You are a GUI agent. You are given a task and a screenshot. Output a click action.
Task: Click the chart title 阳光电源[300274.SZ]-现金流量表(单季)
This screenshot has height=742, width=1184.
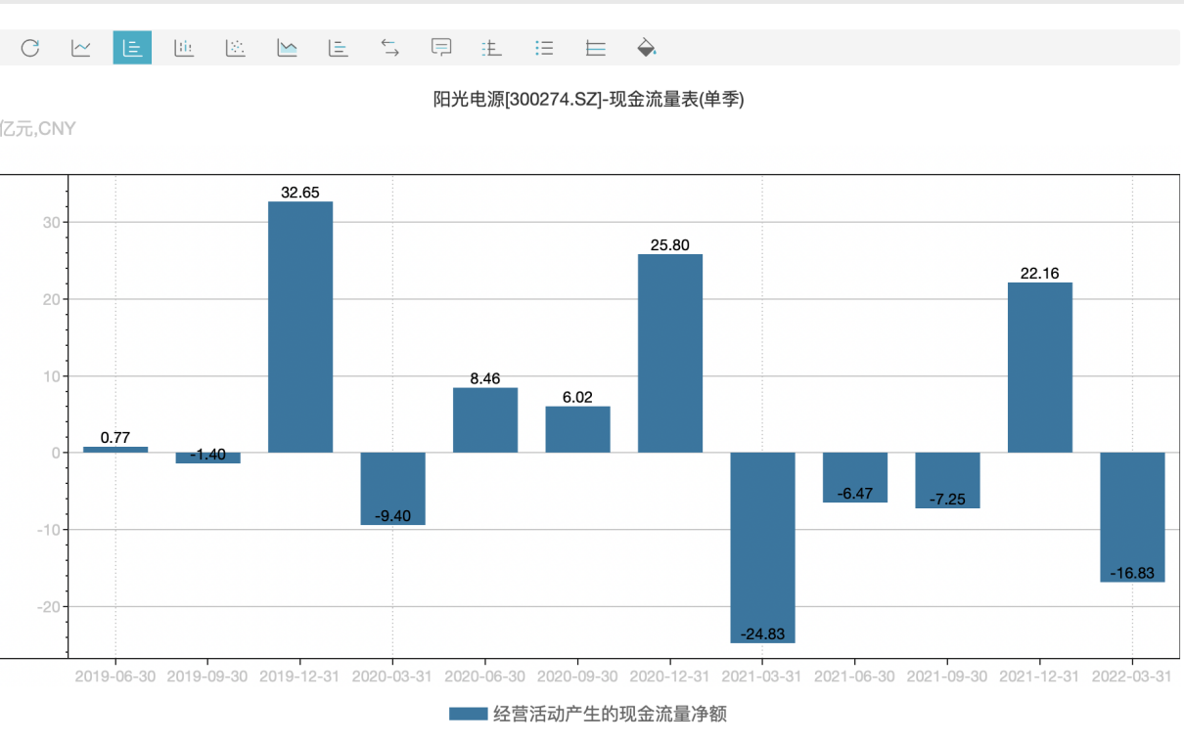click(589, 99)
